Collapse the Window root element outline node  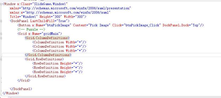pos(1,4)
